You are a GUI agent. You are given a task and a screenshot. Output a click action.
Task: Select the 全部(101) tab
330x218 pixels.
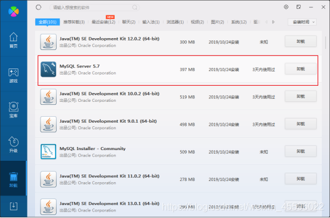(x=47, y=22)
